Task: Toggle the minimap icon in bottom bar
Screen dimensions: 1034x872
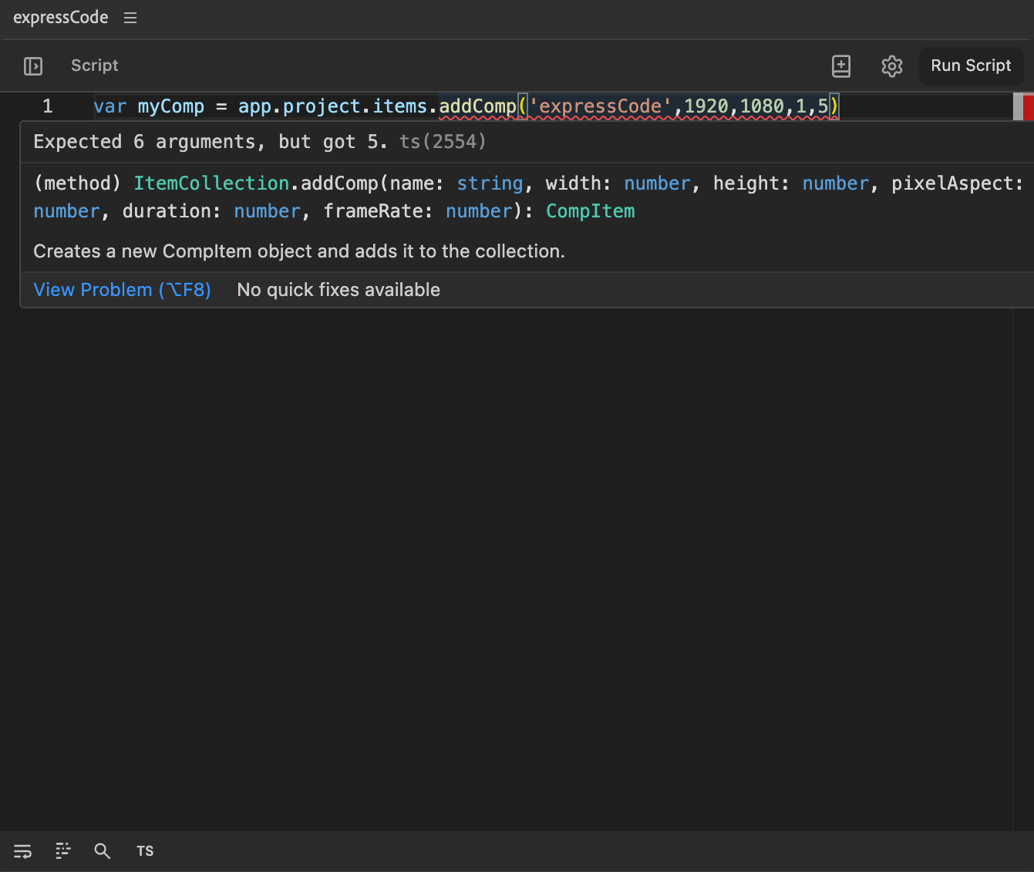Action: pyautogui.click(x=63, y=851)
